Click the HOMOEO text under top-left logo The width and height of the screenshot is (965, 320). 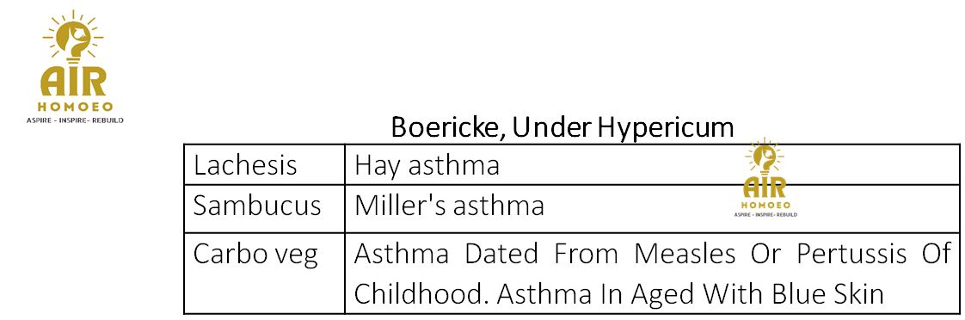pyautogui.click(x=74, y=107)
